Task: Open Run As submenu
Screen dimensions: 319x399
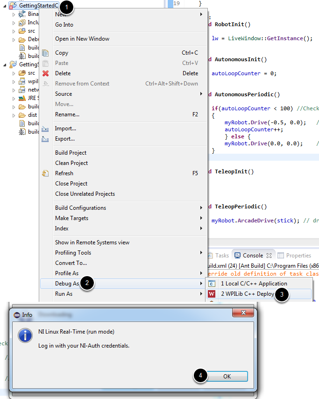Action: [x=123, y=294]
